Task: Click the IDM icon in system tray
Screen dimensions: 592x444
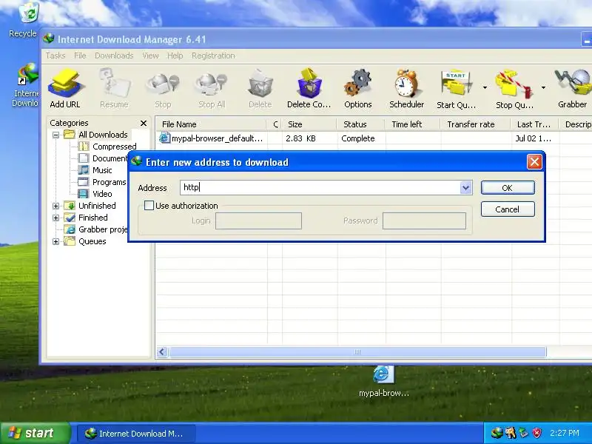Action: 497,433
